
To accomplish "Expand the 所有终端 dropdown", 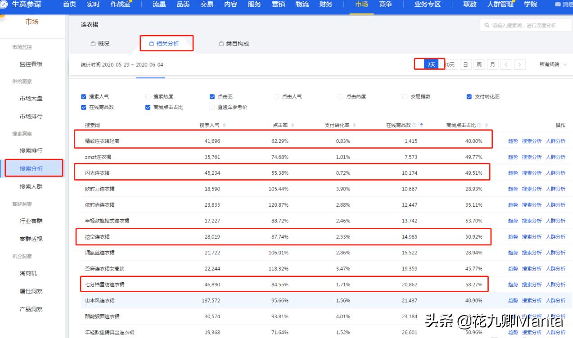I will coord(553,65).
